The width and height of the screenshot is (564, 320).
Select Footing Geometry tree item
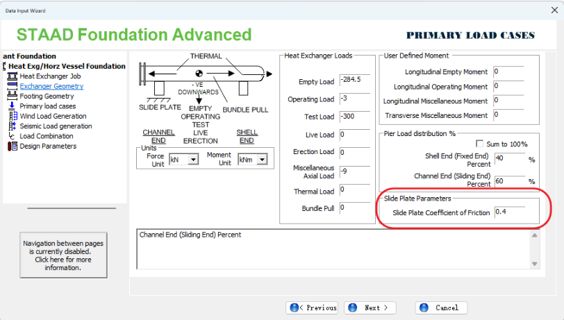tap(47, 96)
